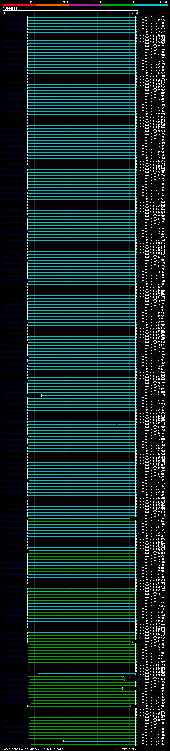Open hit UniRef100_B9DHX2

pyautogui.click(x=152, y=17)
